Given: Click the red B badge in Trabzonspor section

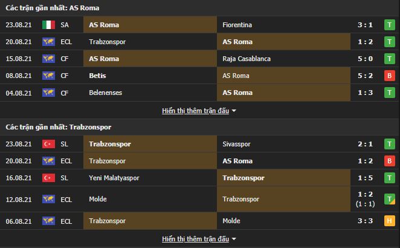Looking at the screenshot, I should click(390, 161).
